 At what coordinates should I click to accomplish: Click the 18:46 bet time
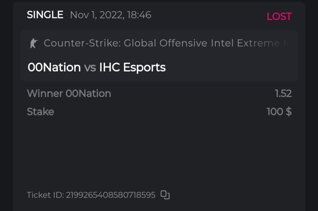(x=139, y=15)
